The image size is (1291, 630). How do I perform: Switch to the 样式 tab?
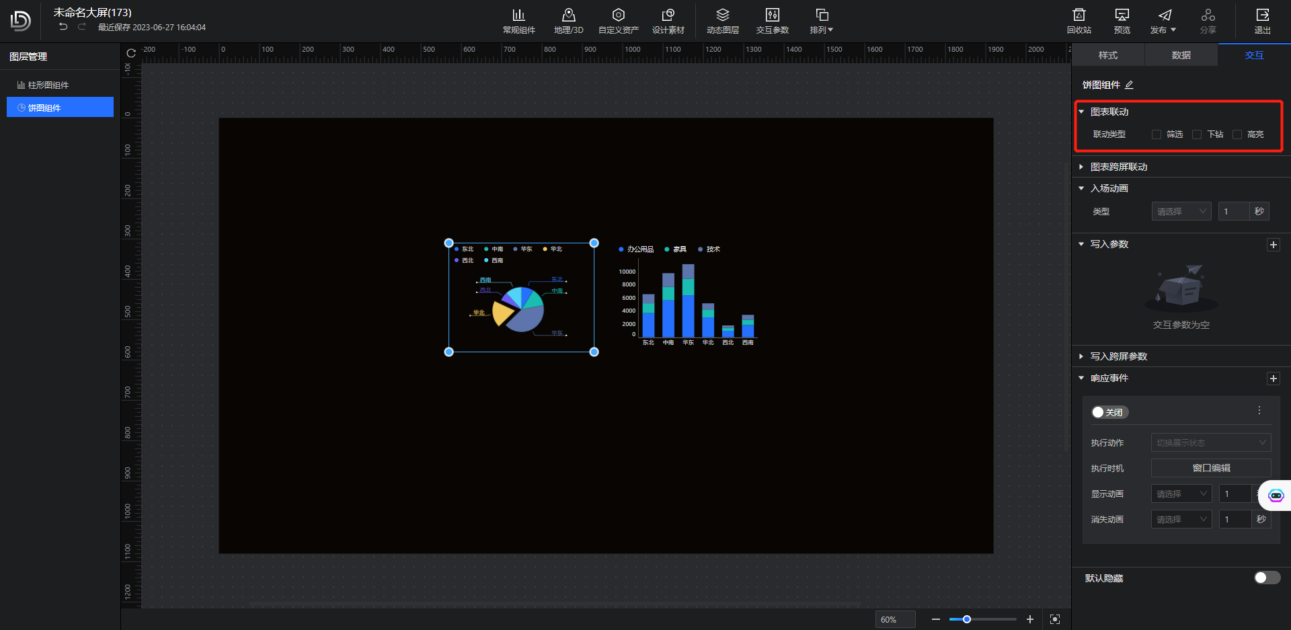1107,55
